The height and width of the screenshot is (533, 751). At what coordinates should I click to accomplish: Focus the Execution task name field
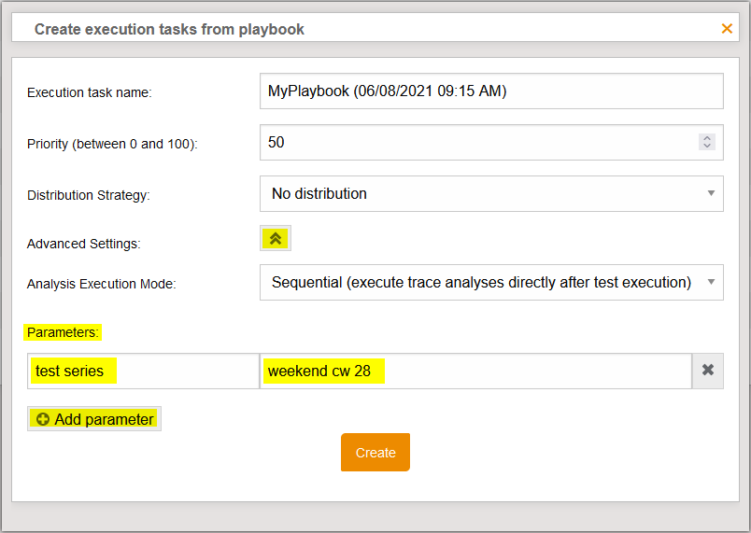pyautogui.click(x=490, y=91)
